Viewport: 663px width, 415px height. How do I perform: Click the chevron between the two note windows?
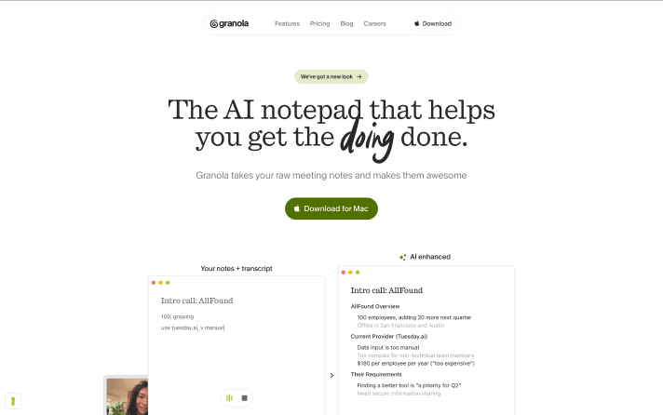331,375
